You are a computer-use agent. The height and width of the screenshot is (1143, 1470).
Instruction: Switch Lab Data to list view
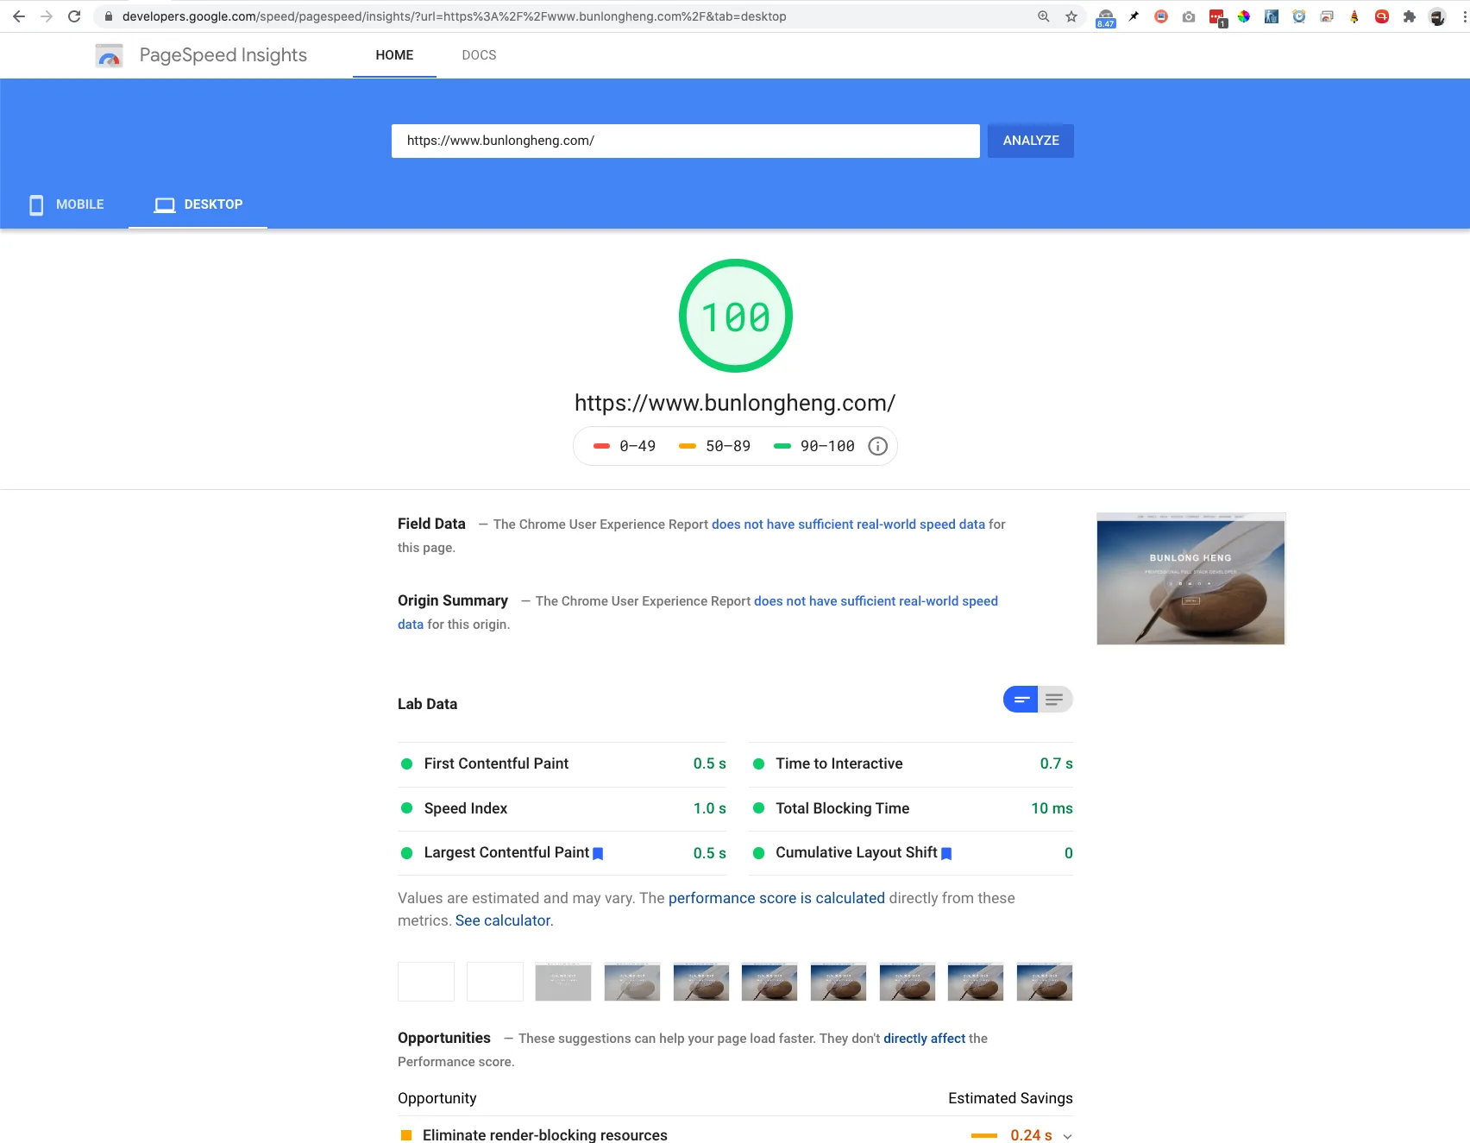click(1053, 700)
